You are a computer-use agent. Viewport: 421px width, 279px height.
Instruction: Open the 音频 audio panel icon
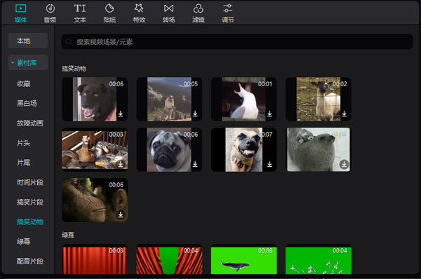point(50,9)
